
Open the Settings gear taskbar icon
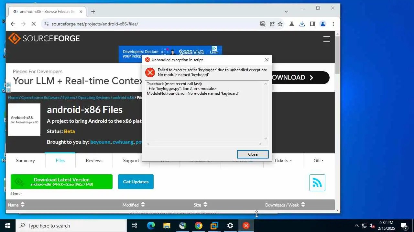coord(230,226)
